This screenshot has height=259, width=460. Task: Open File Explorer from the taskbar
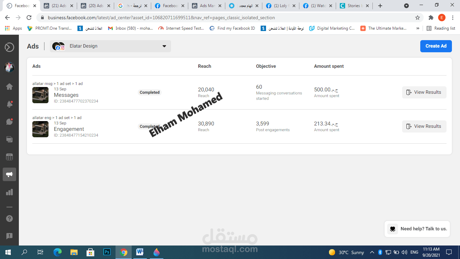point(74,252)
